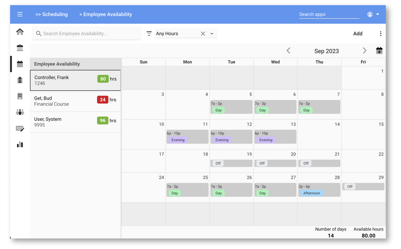Open the hamburger menu
The width and height of the screenshot is (401, 249).
coord(20,14)
